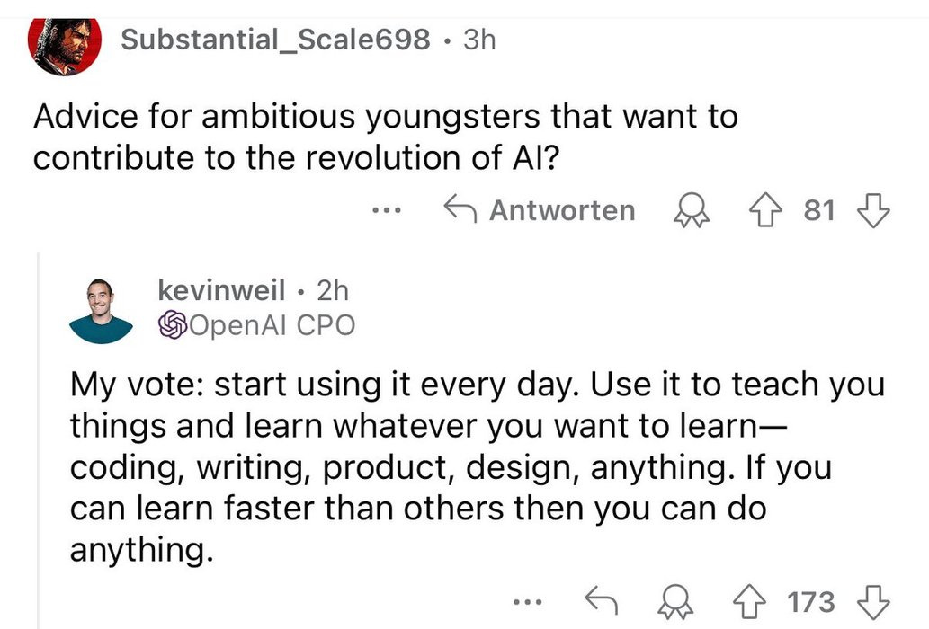Screen dimensions: 929x629
Task: Open the kevinweil username link
Action: click(x=221, y=290)
